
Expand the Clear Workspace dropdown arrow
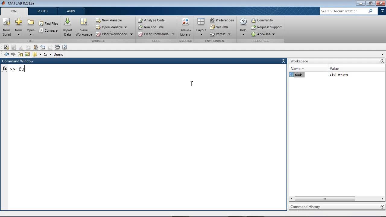(x=131, y=34)
